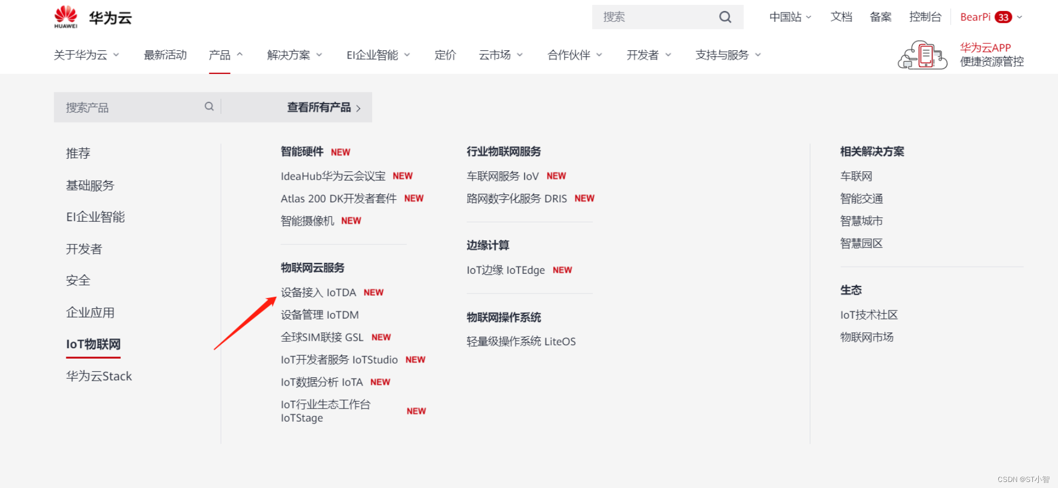Open 路网数字化服务 DRIS

(517, 198)
